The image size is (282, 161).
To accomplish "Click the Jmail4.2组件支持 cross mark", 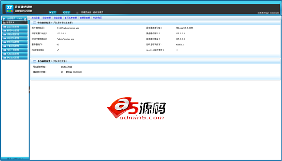I will tap(177, 50).
